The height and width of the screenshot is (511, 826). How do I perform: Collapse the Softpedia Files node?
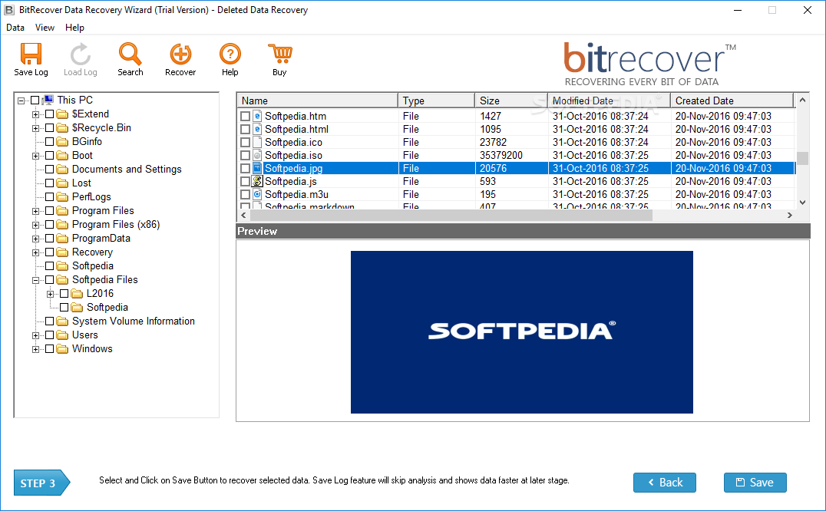(36, 280)
